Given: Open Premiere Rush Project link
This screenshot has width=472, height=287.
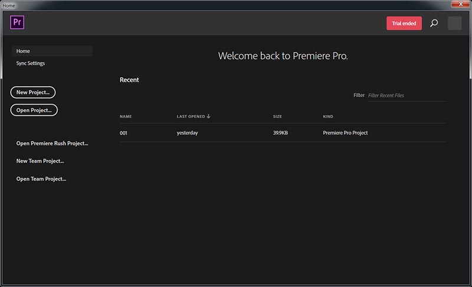Looking at the screenshot, I should point(52,143).
